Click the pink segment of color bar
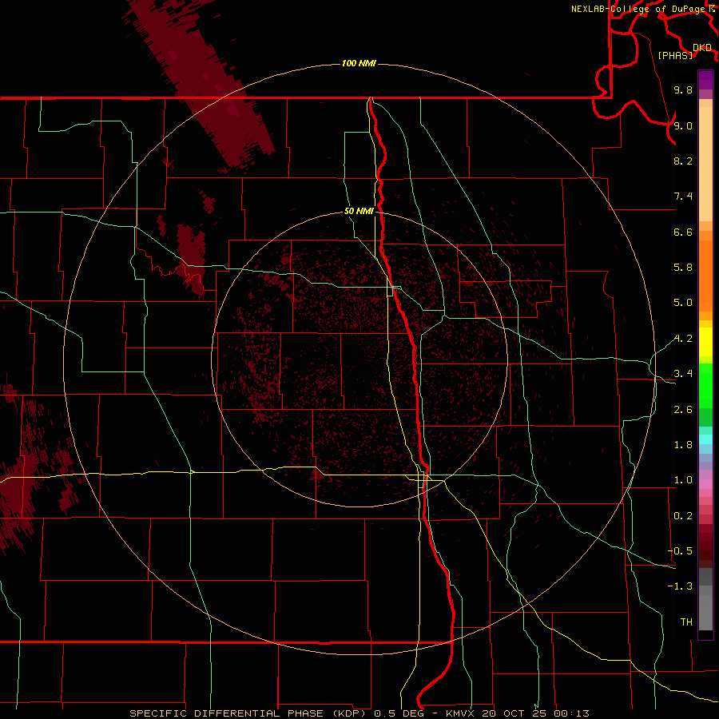 point(705,484)
